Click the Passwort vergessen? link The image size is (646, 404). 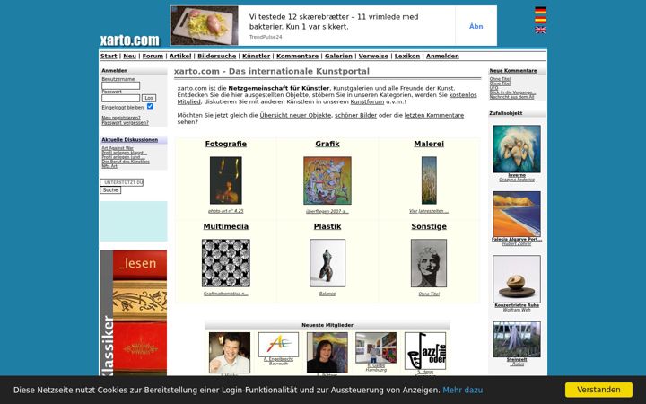pos(126,123)
